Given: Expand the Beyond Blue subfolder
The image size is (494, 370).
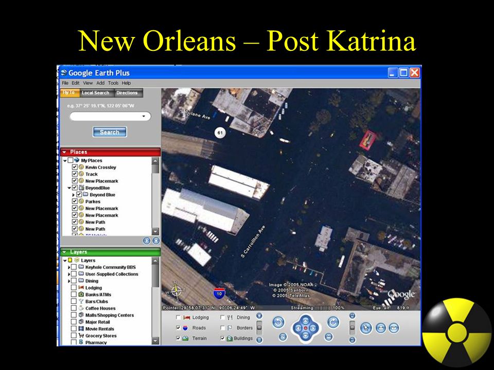Looking at the screenshot, I should point(74,195).
